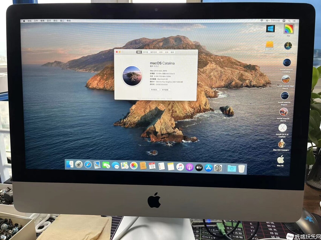This screenshot has height=240, width=321.
Task: Click 'iMac (21.5-inch, 2017)' text
Action: tap(158, 71)
